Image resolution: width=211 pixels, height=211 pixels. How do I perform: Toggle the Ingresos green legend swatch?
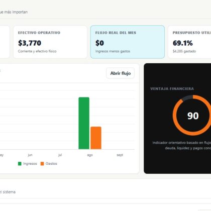click(x=20, y=164)
